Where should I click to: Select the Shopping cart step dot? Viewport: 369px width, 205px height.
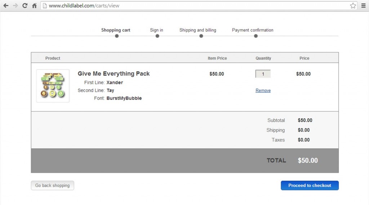pyautogui.click(x=117, y=36)
